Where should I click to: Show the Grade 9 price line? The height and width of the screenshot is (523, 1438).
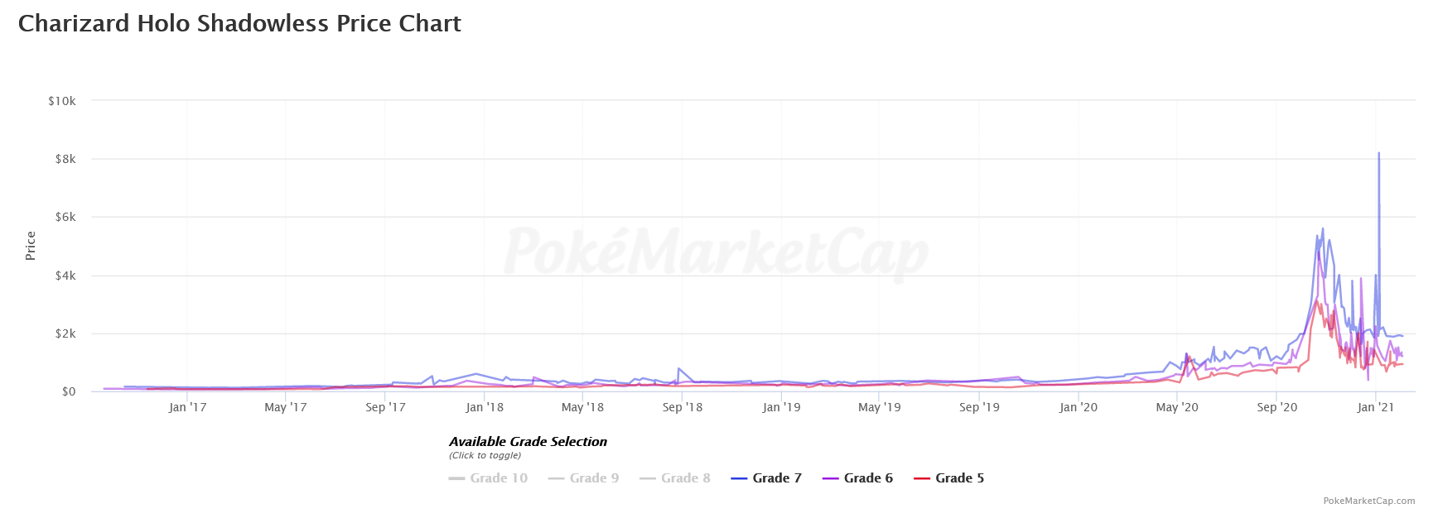(594, 478)
